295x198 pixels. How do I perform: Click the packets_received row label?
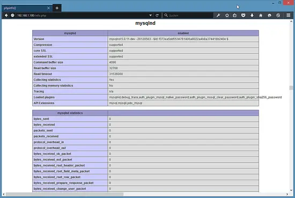click(46, 136)
